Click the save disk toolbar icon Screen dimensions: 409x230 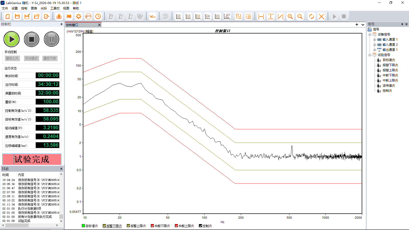(17, 17)
